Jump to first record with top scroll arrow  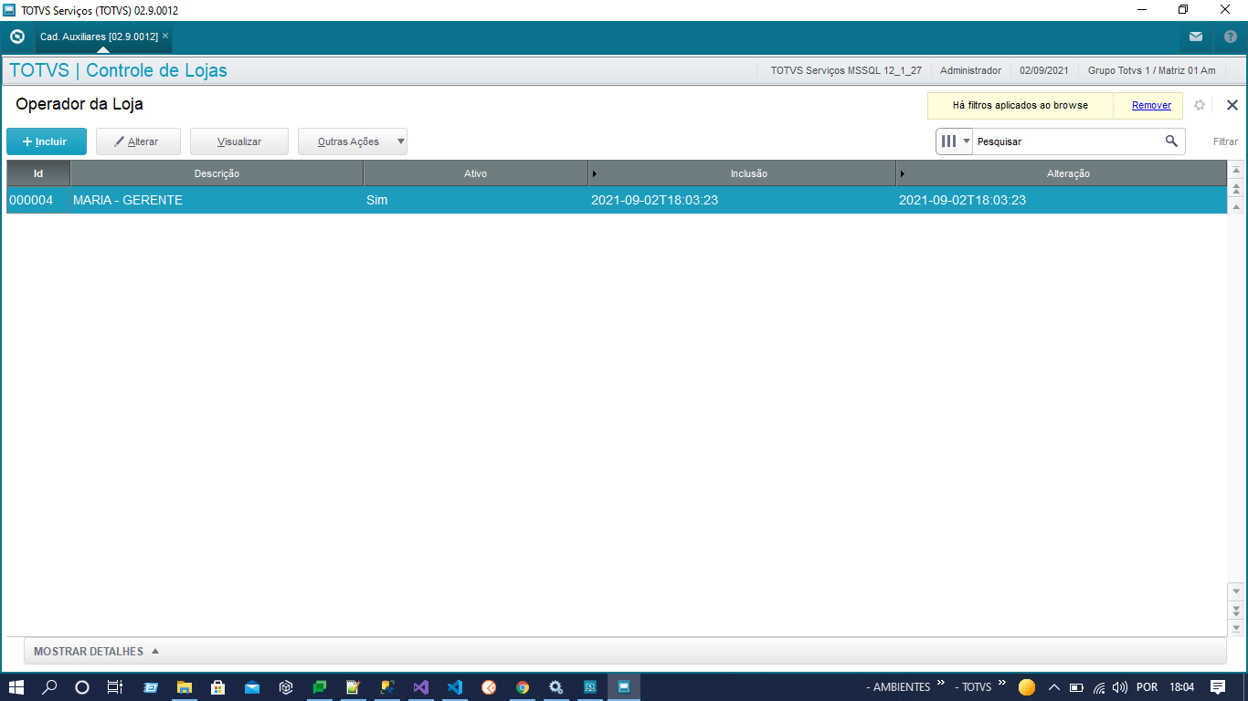1237,171
